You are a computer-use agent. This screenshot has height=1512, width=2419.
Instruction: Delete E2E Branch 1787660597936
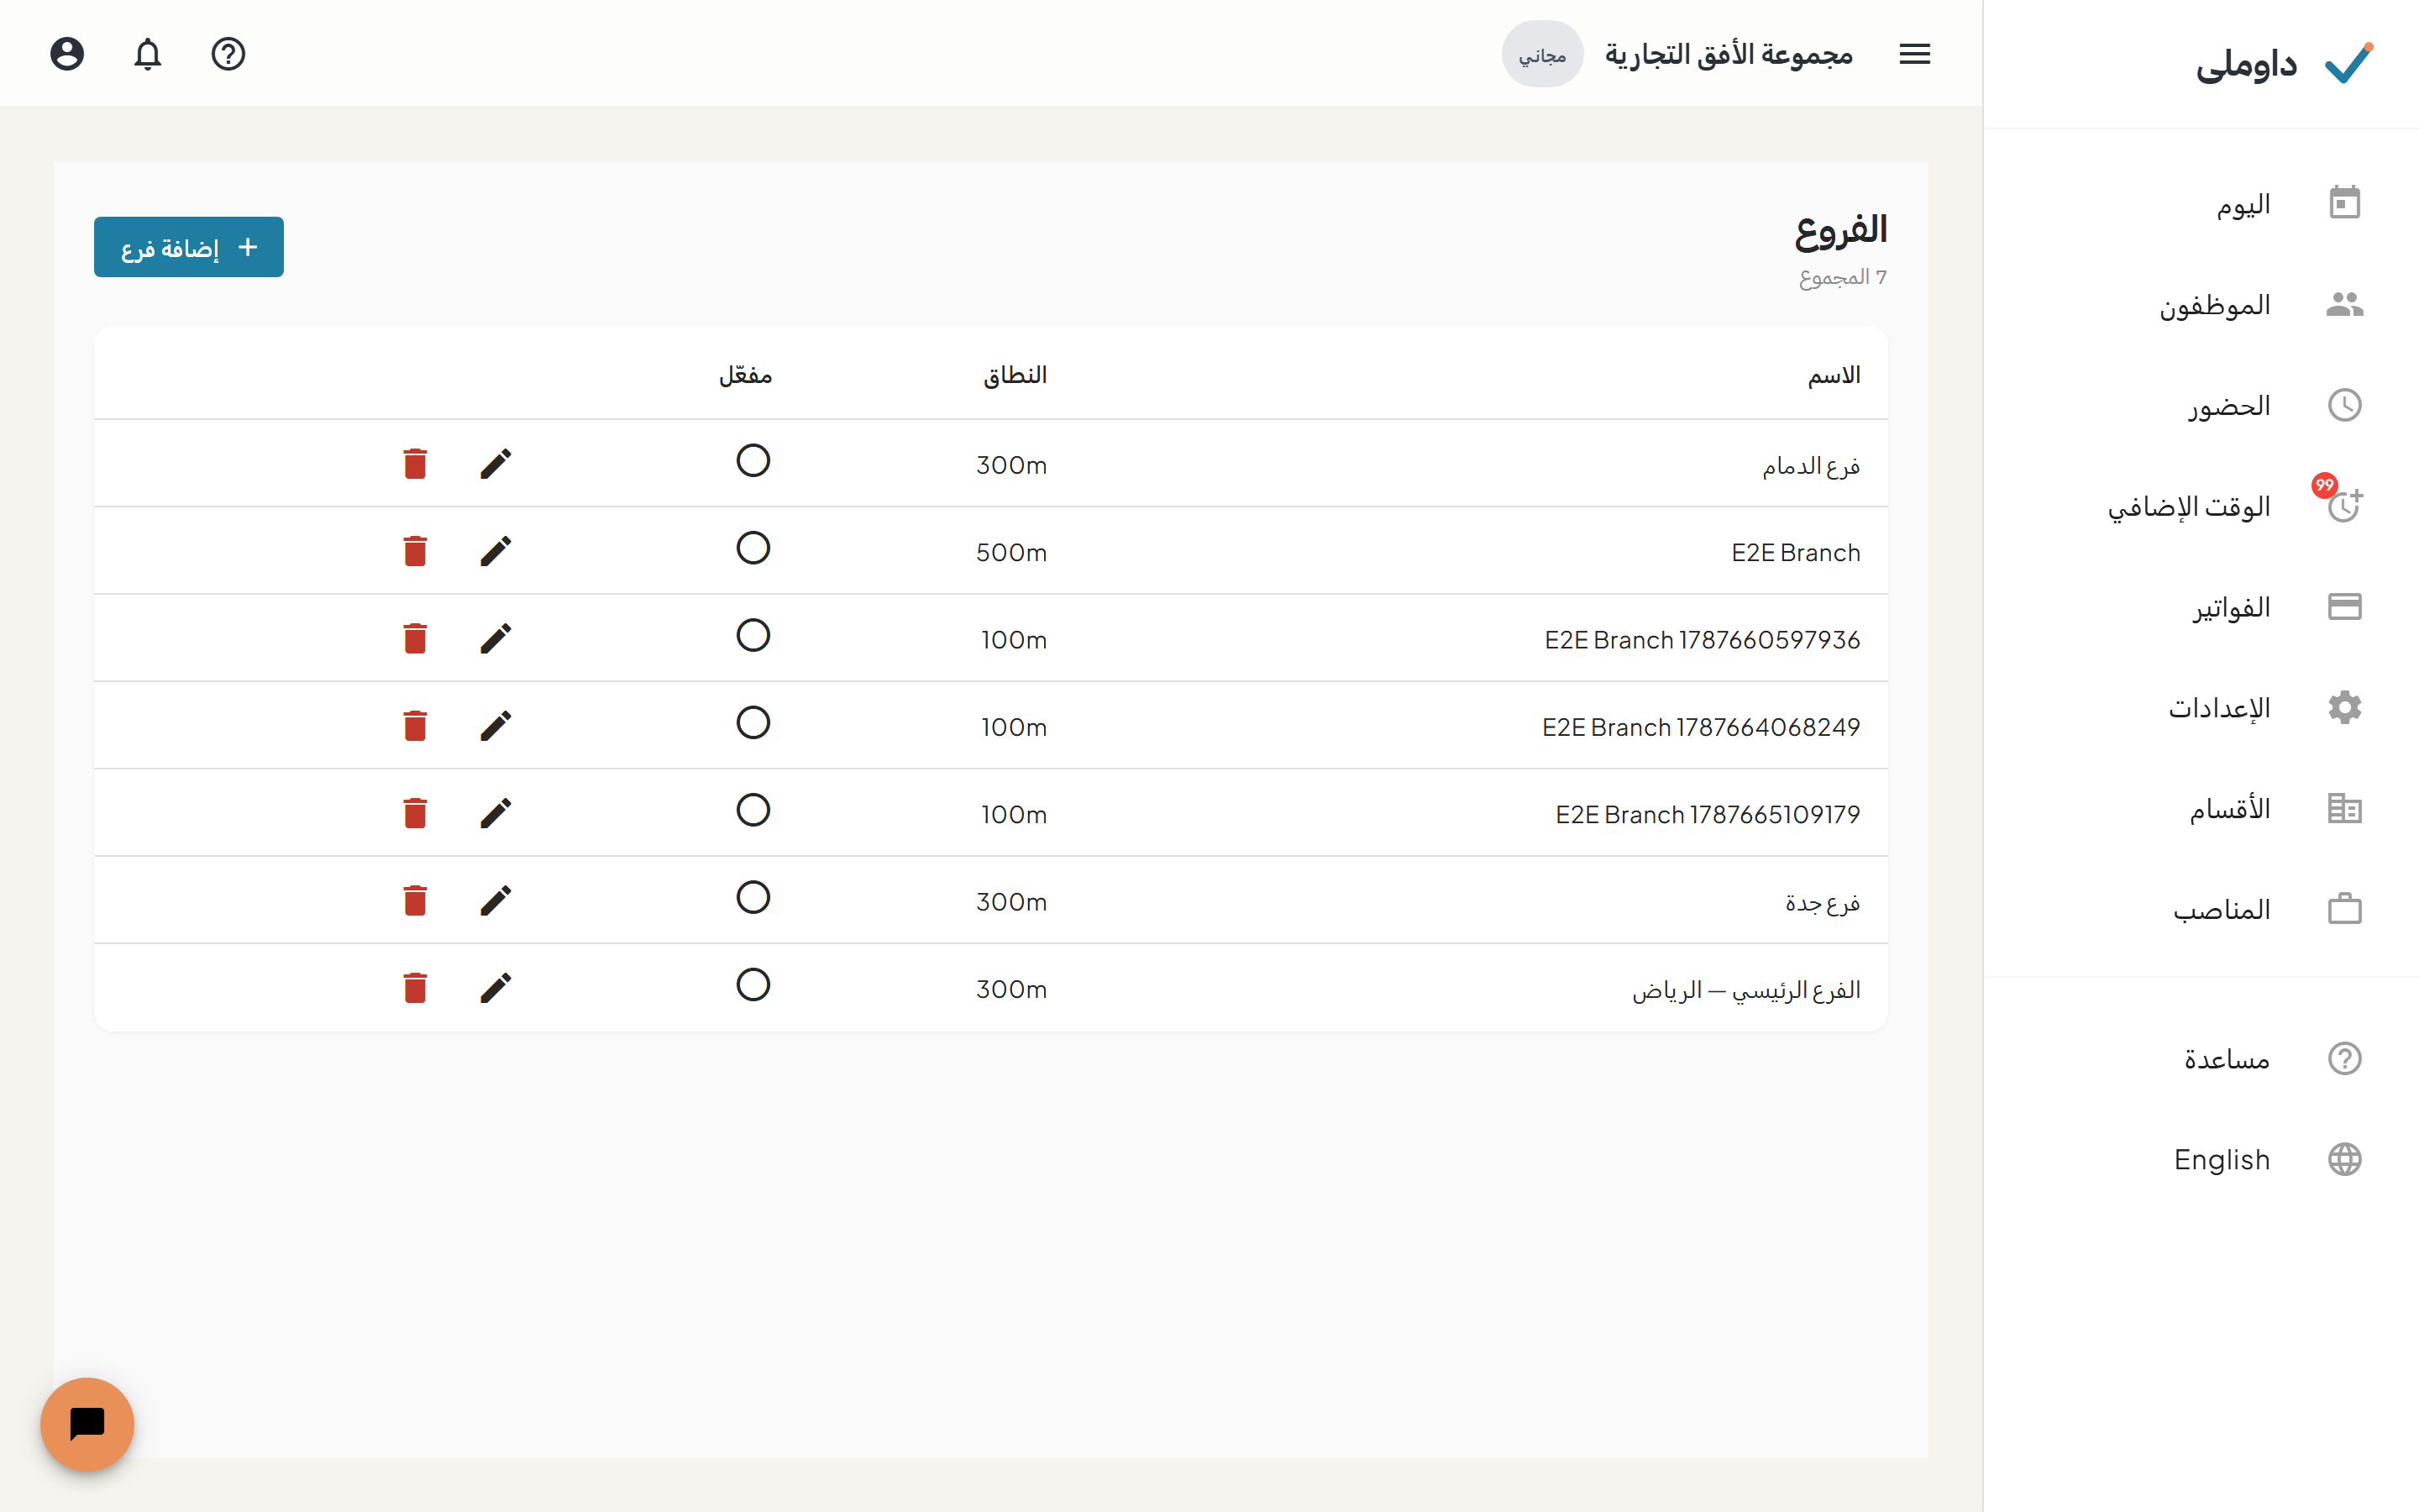415,638
